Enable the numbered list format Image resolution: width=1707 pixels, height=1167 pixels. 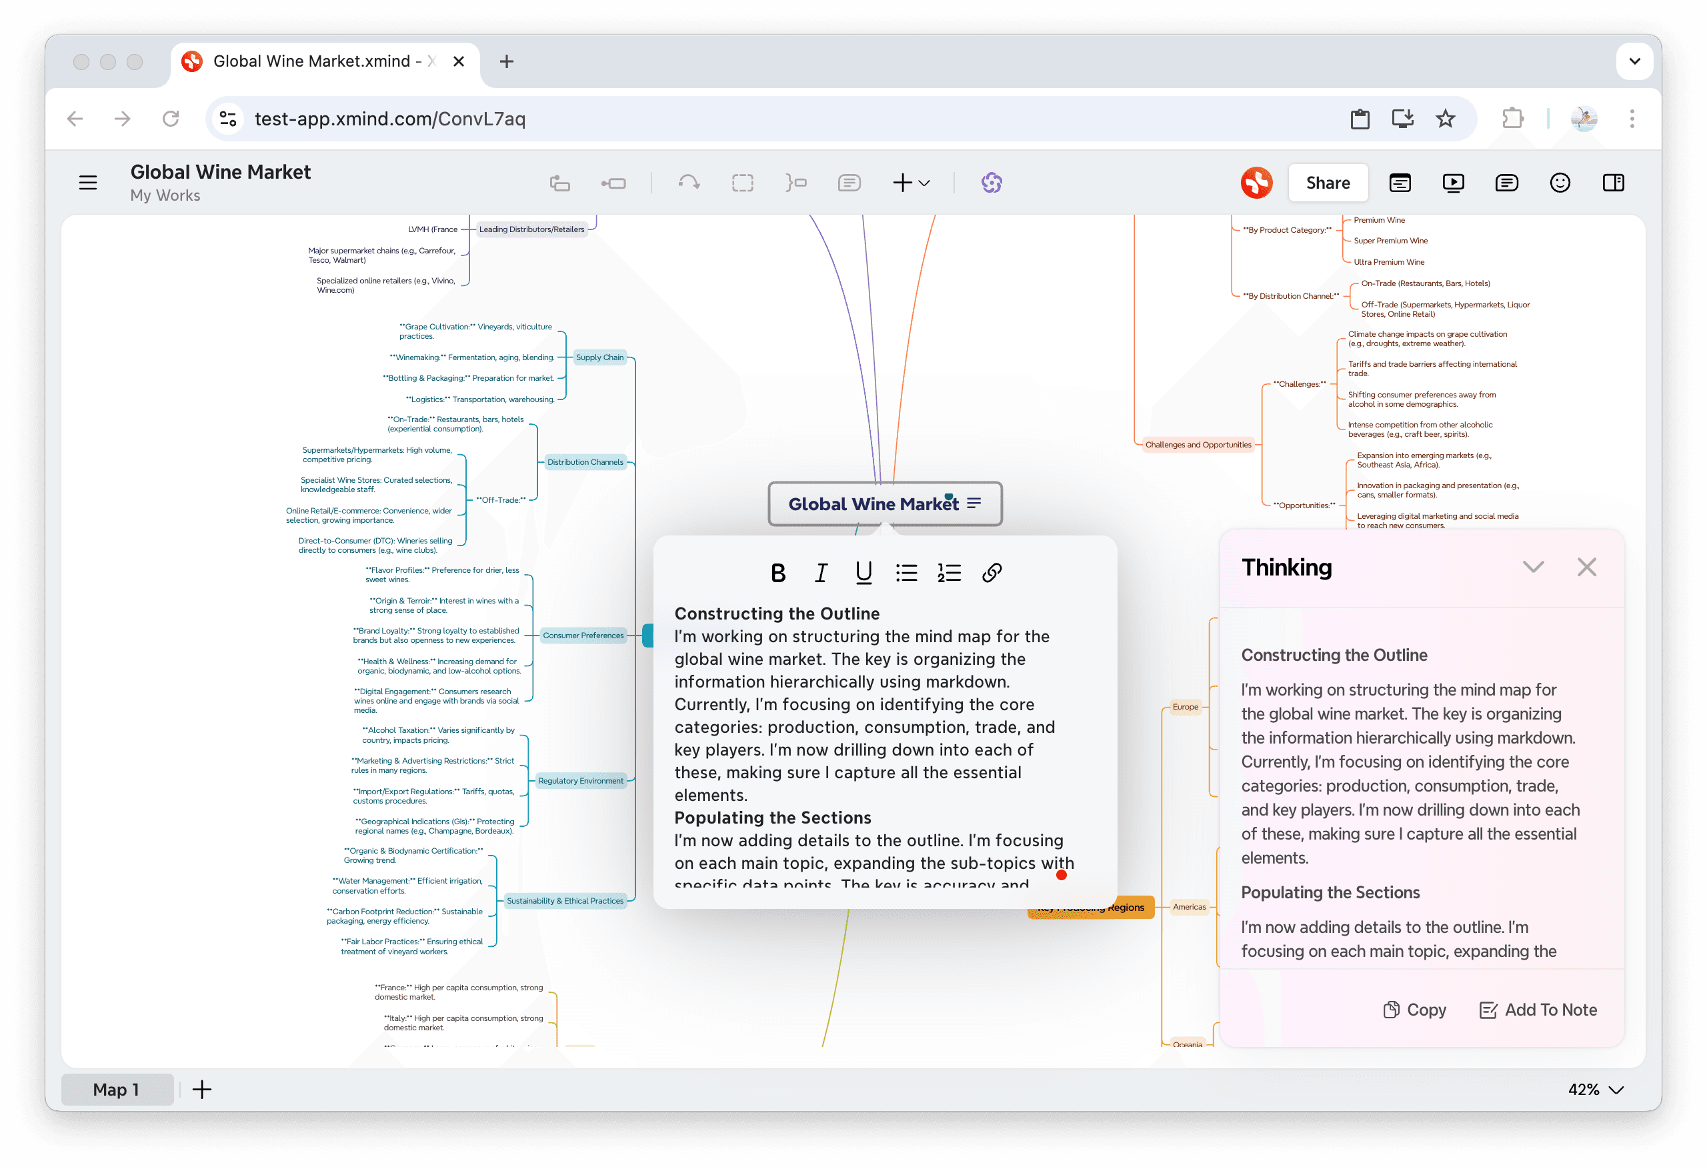(949, 573)
